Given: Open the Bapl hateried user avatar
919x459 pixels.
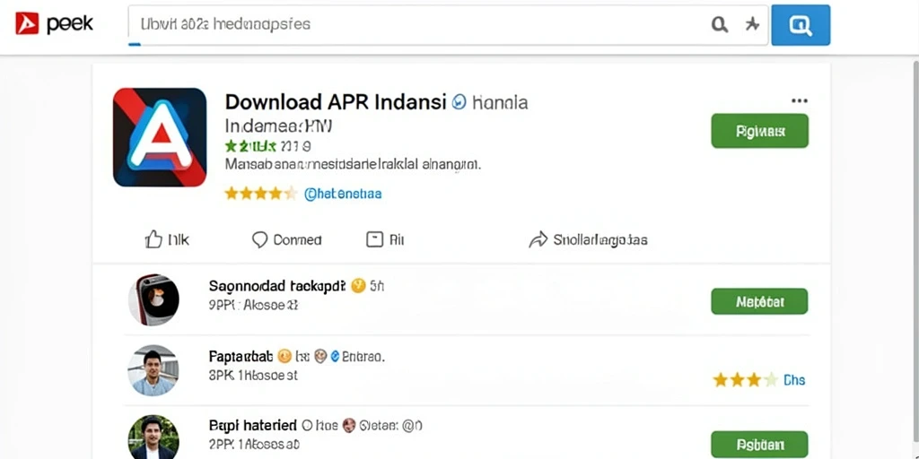Looking at the screenshot, I should 153,437.
